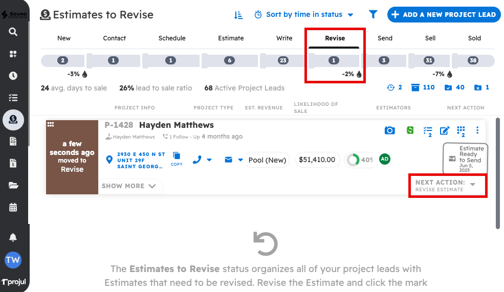Click the filter funnel icon

point(373,15)
